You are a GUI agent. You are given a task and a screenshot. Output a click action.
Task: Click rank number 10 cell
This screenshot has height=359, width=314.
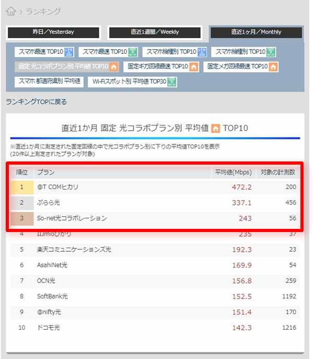22,328
